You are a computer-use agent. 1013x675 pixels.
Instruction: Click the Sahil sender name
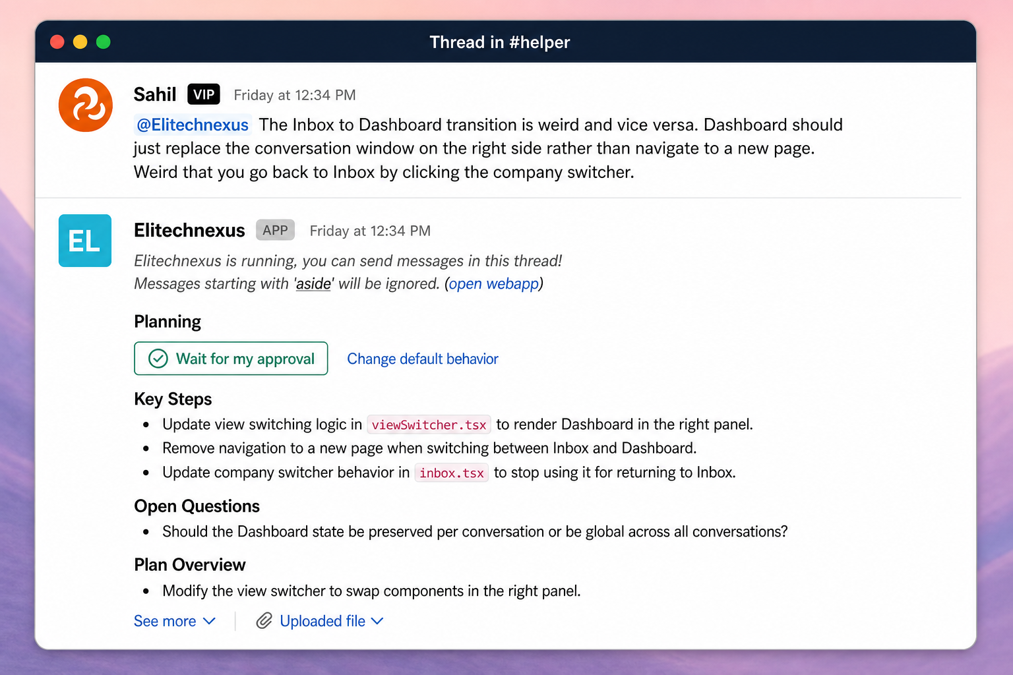tap(155, 94)
